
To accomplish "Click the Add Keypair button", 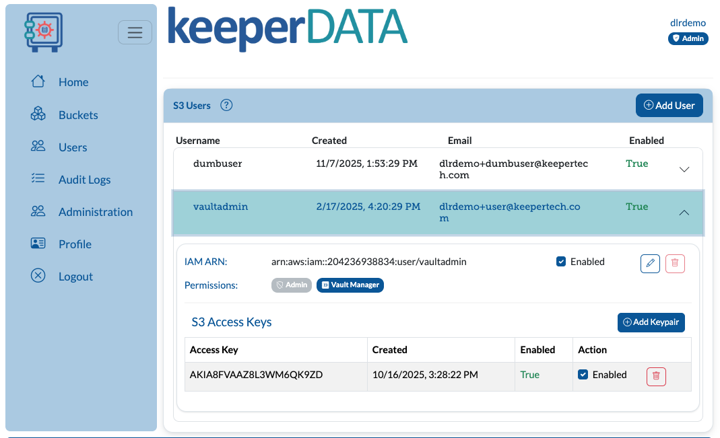I will coord(651,322).
